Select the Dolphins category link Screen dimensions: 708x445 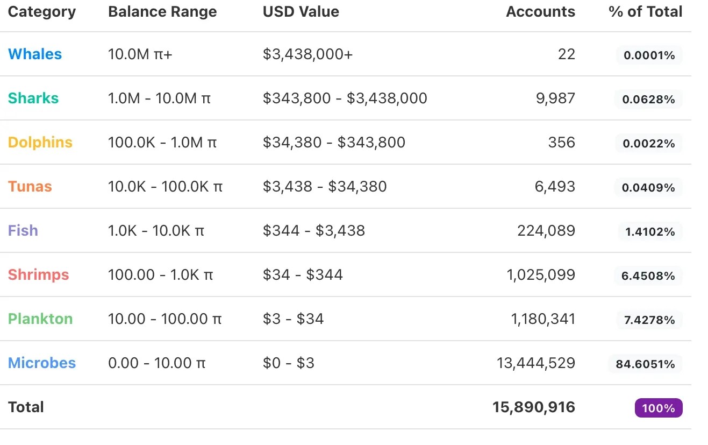40,143
